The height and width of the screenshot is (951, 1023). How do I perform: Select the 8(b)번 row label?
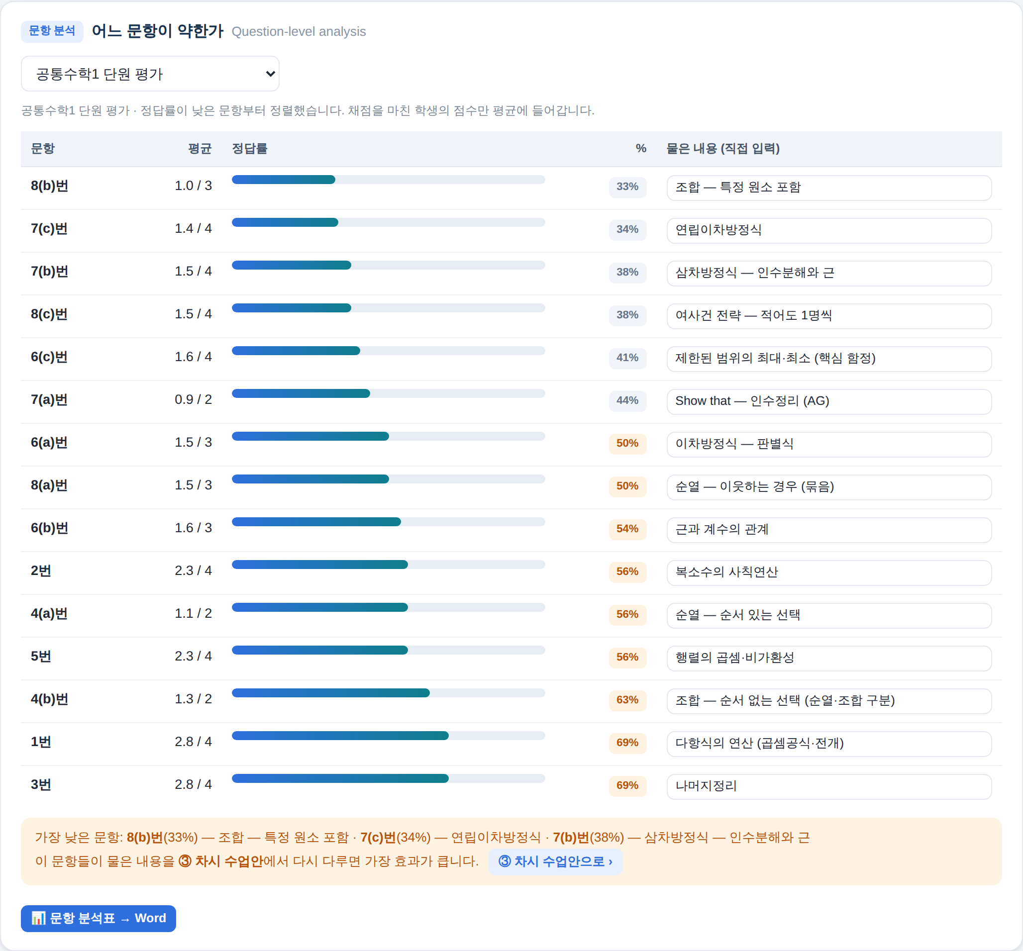click(x=49, y=186)
